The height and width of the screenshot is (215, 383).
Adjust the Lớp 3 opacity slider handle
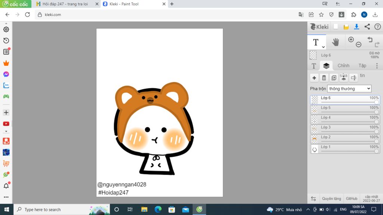(x=377, y=131)
